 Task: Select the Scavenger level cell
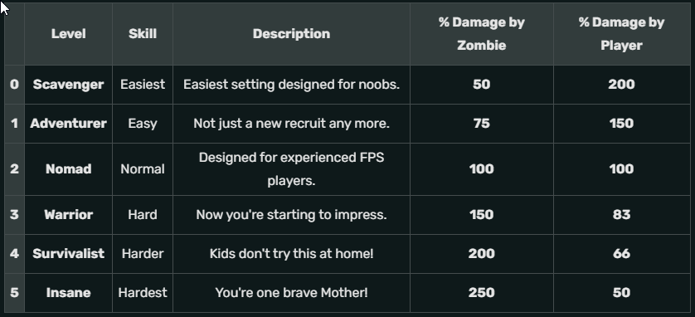[68, 85]
